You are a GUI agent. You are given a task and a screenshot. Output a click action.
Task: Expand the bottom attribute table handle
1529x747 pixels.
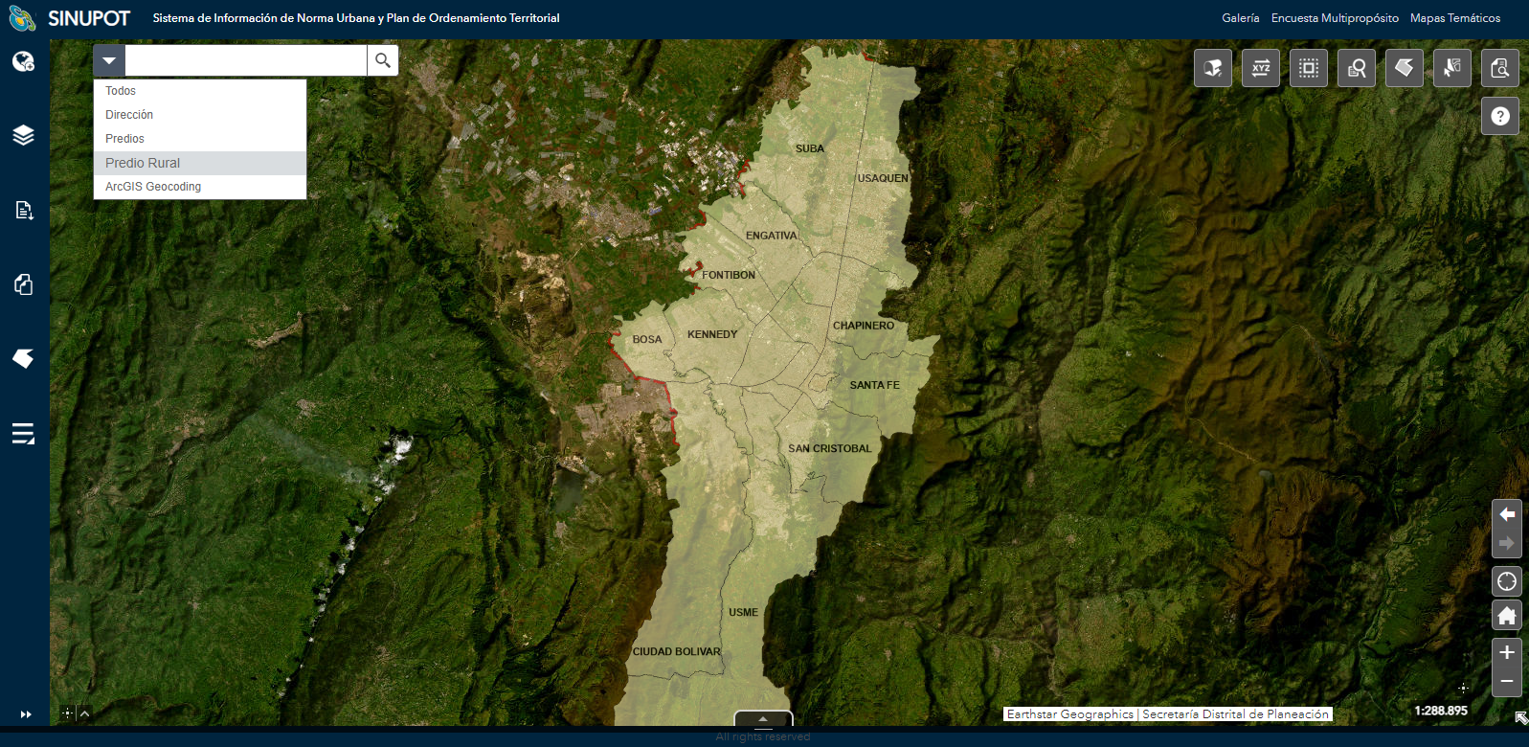[x=763, y=718]
